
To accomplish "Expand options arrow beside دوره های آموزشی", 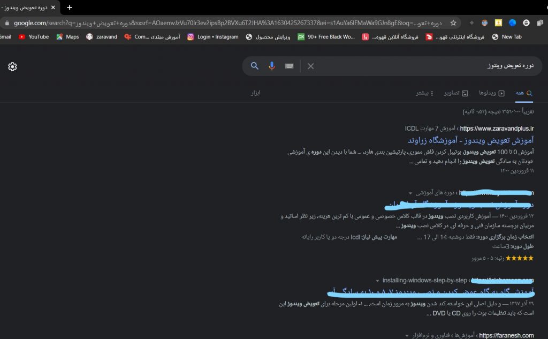I will pos(410,193).
